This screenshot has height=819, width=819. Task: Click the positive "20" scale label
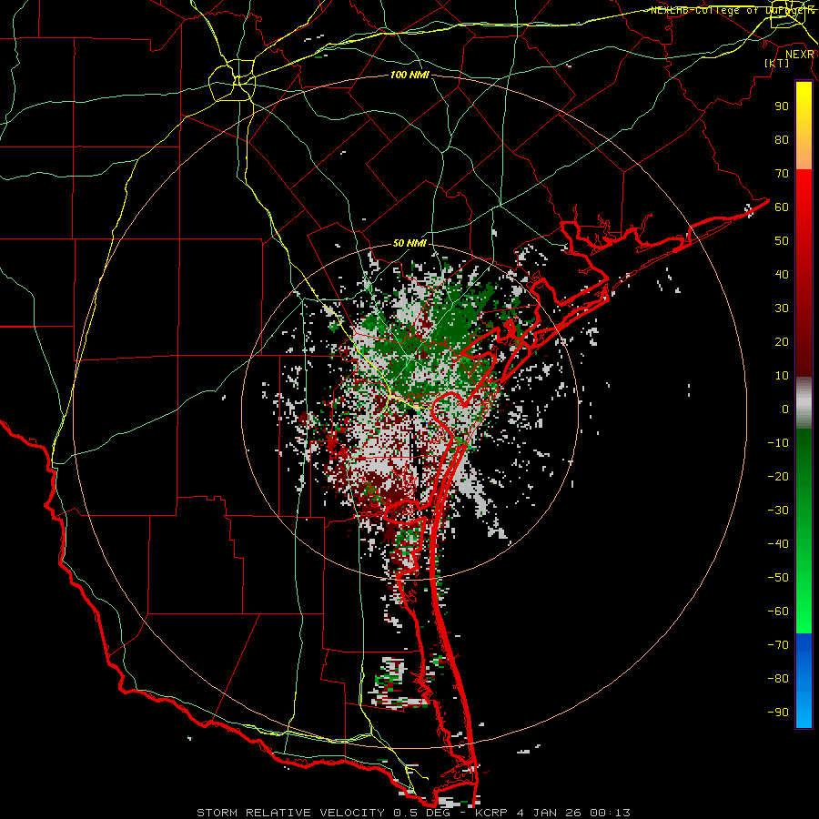click(782, 341)
